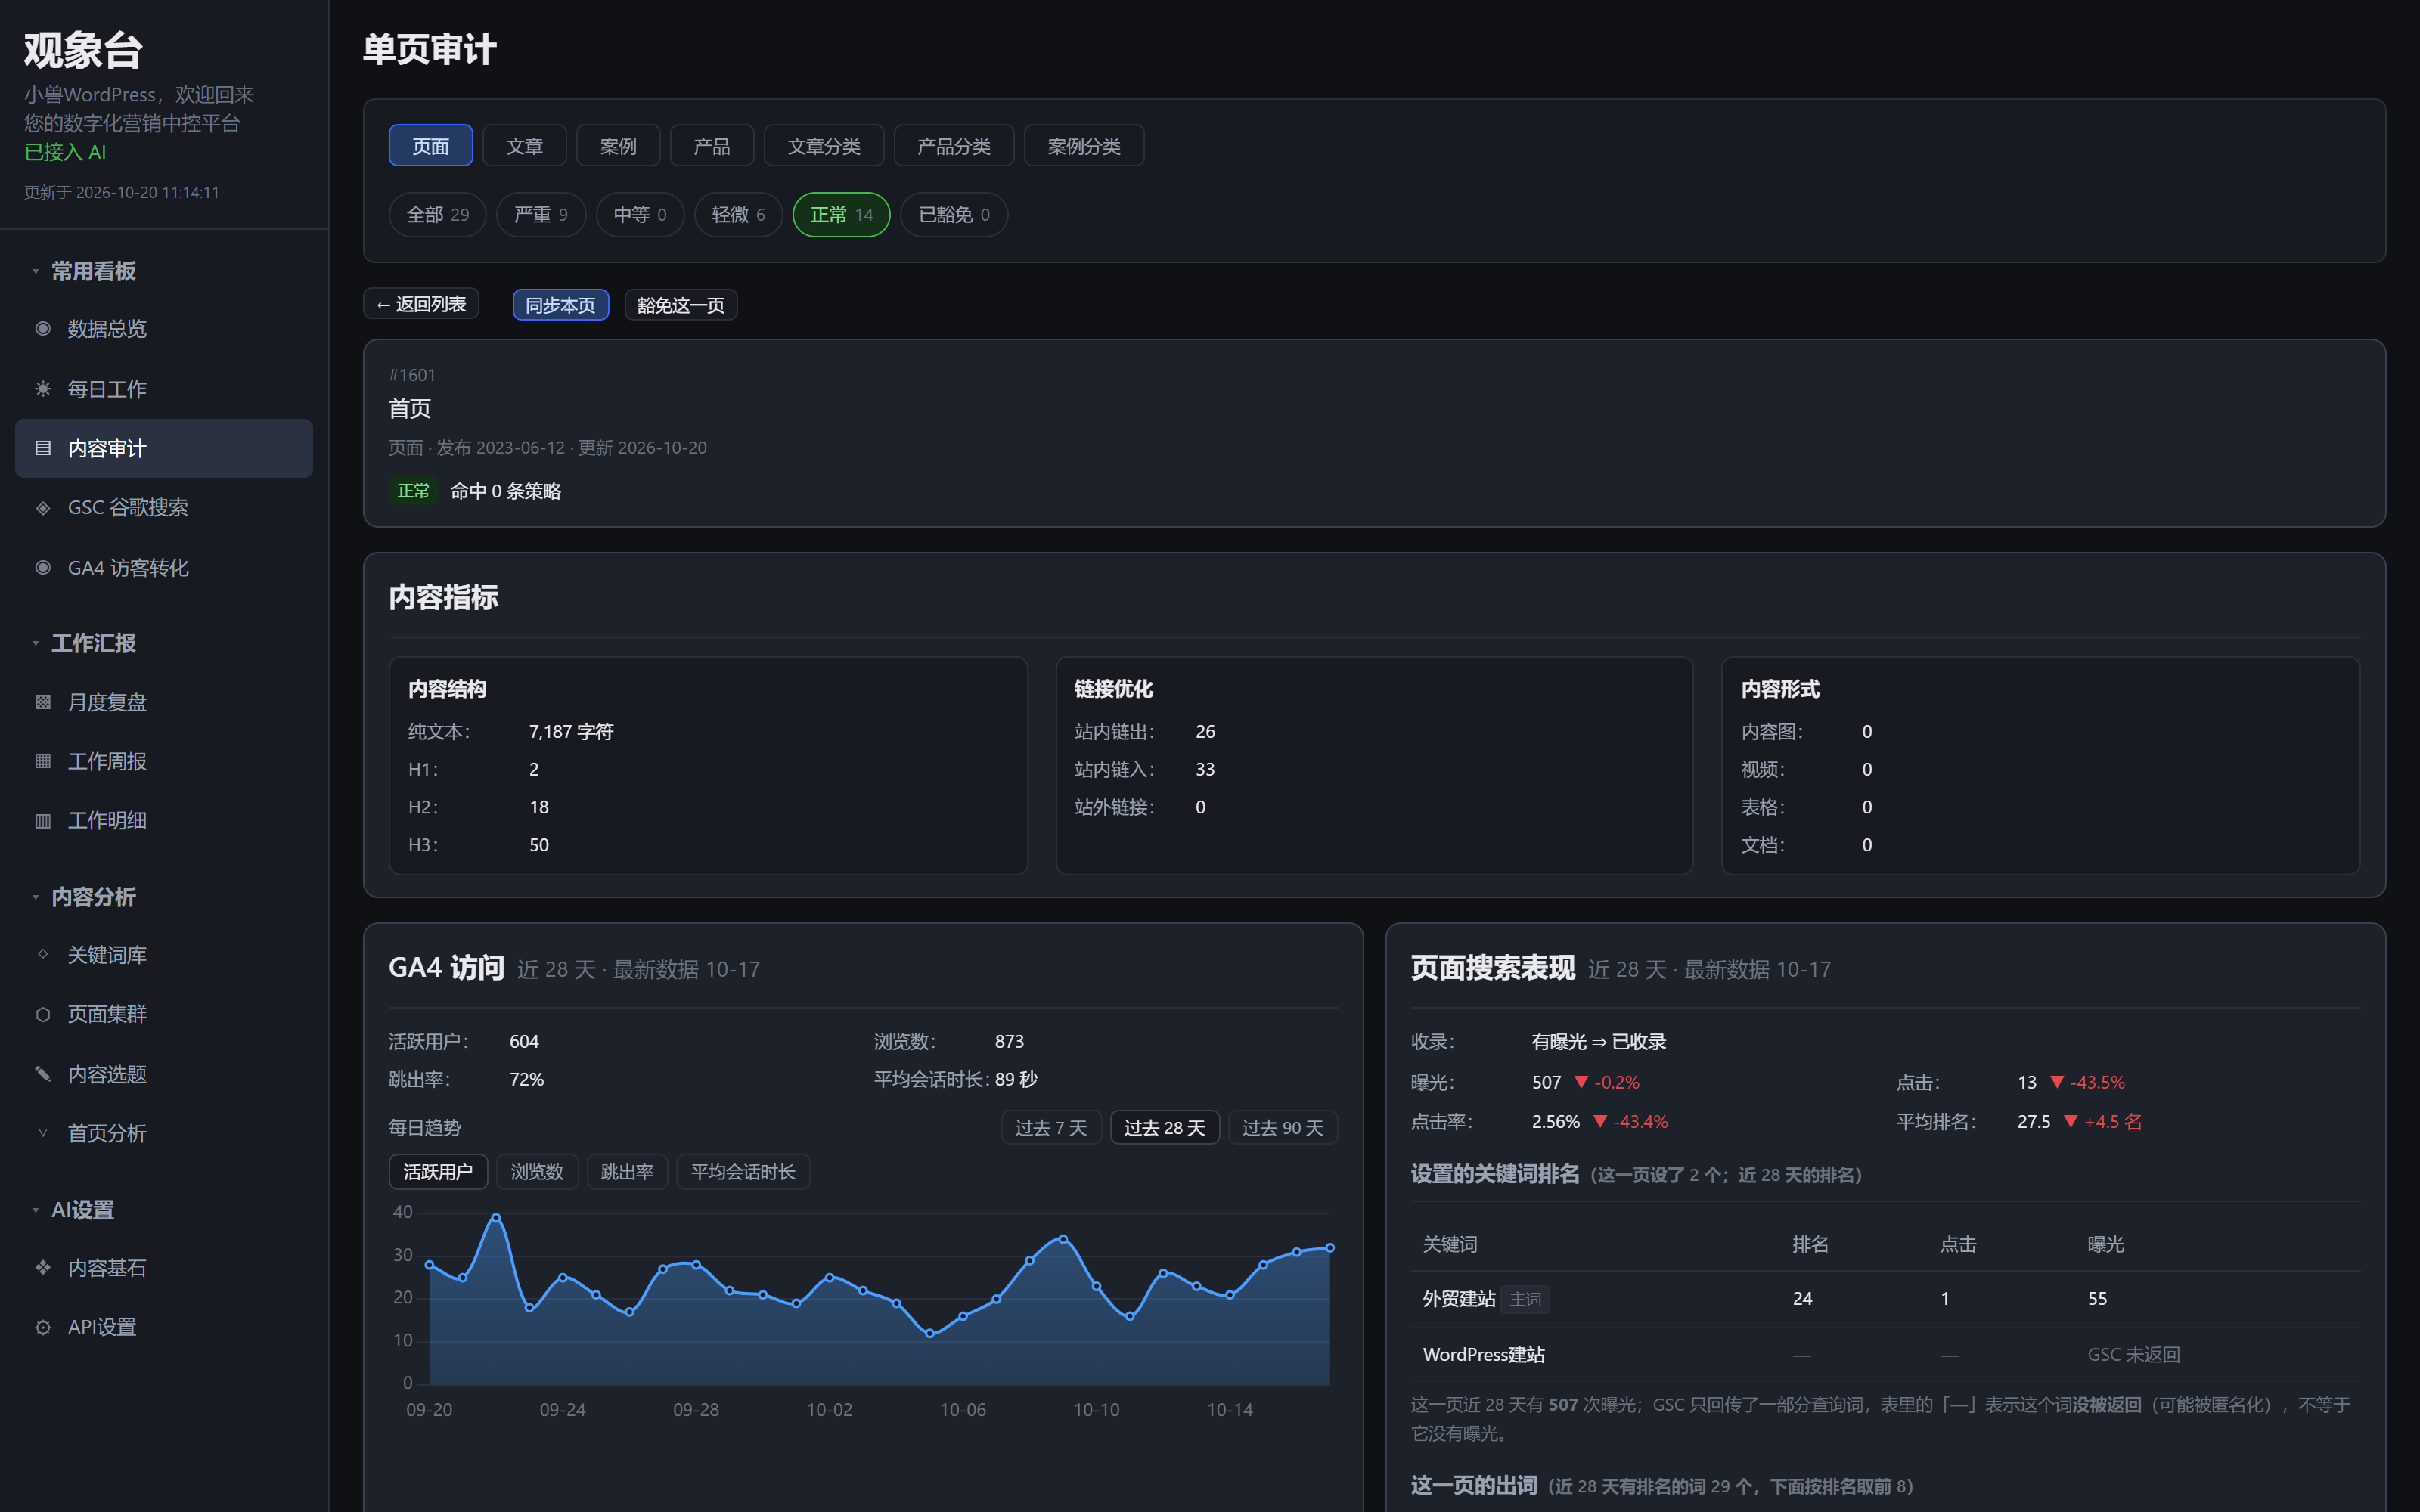Collapse the 内容分析 section
The width and height of the screenshot is (2420, 1512).
click(84, 897)
